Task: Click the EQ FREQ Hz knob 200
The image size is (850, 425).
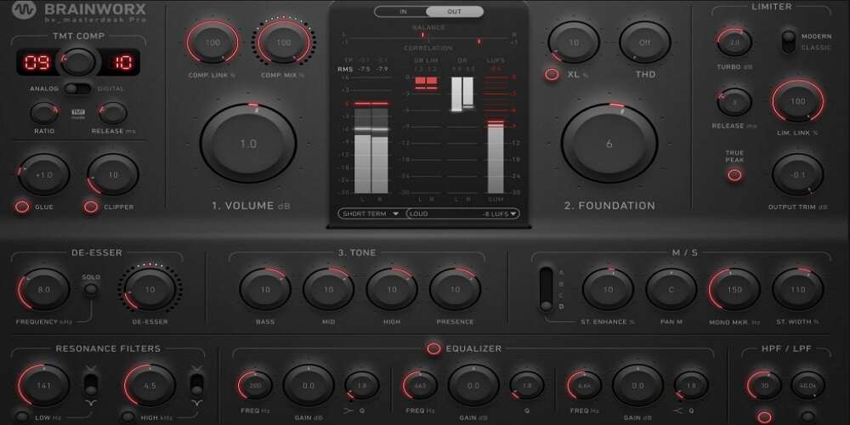Action: pyautogui.click(x=255, y=385)
